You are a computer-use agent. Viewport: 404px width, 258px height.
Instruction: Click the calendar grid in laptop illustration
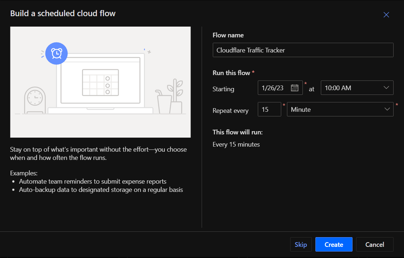[100, 83]
